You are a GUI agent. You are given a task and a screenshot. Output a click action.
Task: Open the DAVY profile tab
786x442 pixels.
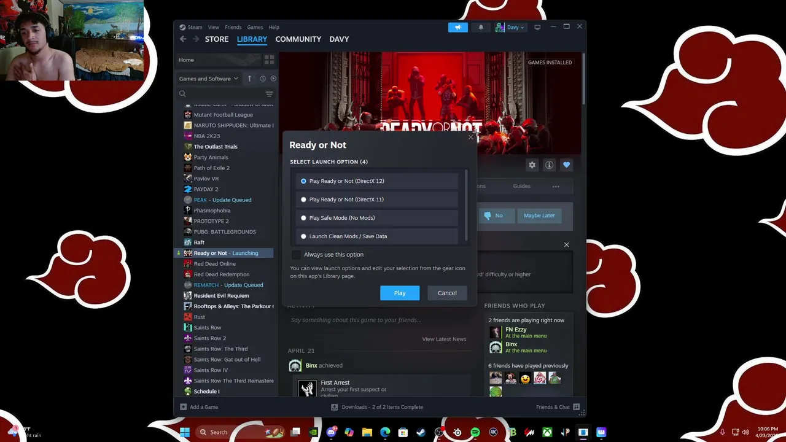click(339, 39)
